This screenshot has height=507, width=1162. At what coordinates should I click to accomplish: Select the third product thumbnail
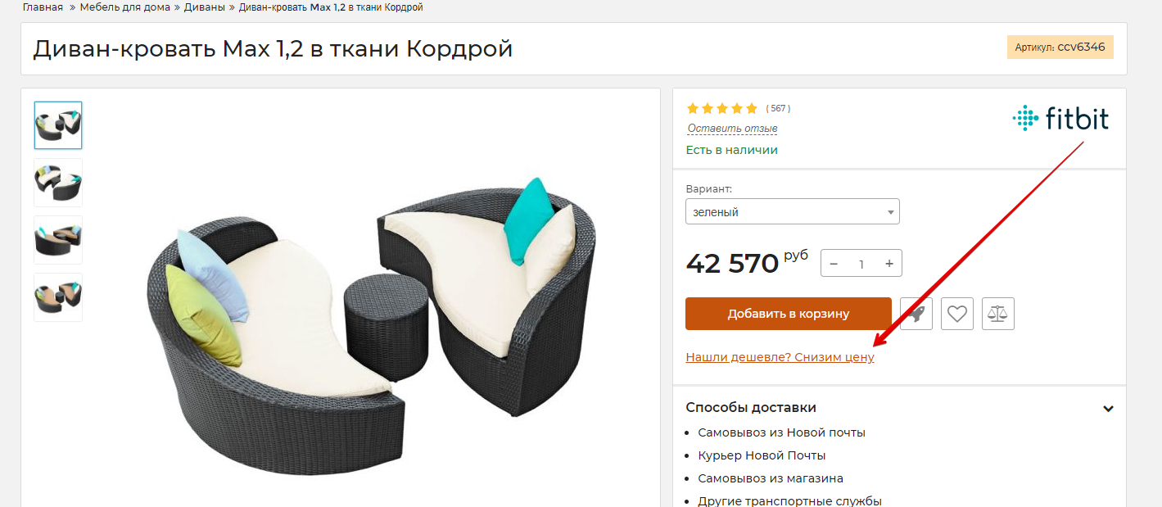click(x=58, y=240)
